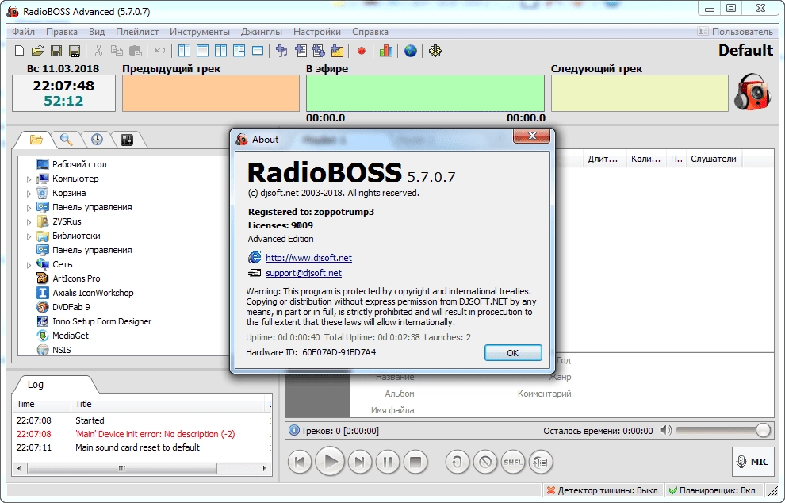
Task: Click the Pause button
Action: click(388, 462)
